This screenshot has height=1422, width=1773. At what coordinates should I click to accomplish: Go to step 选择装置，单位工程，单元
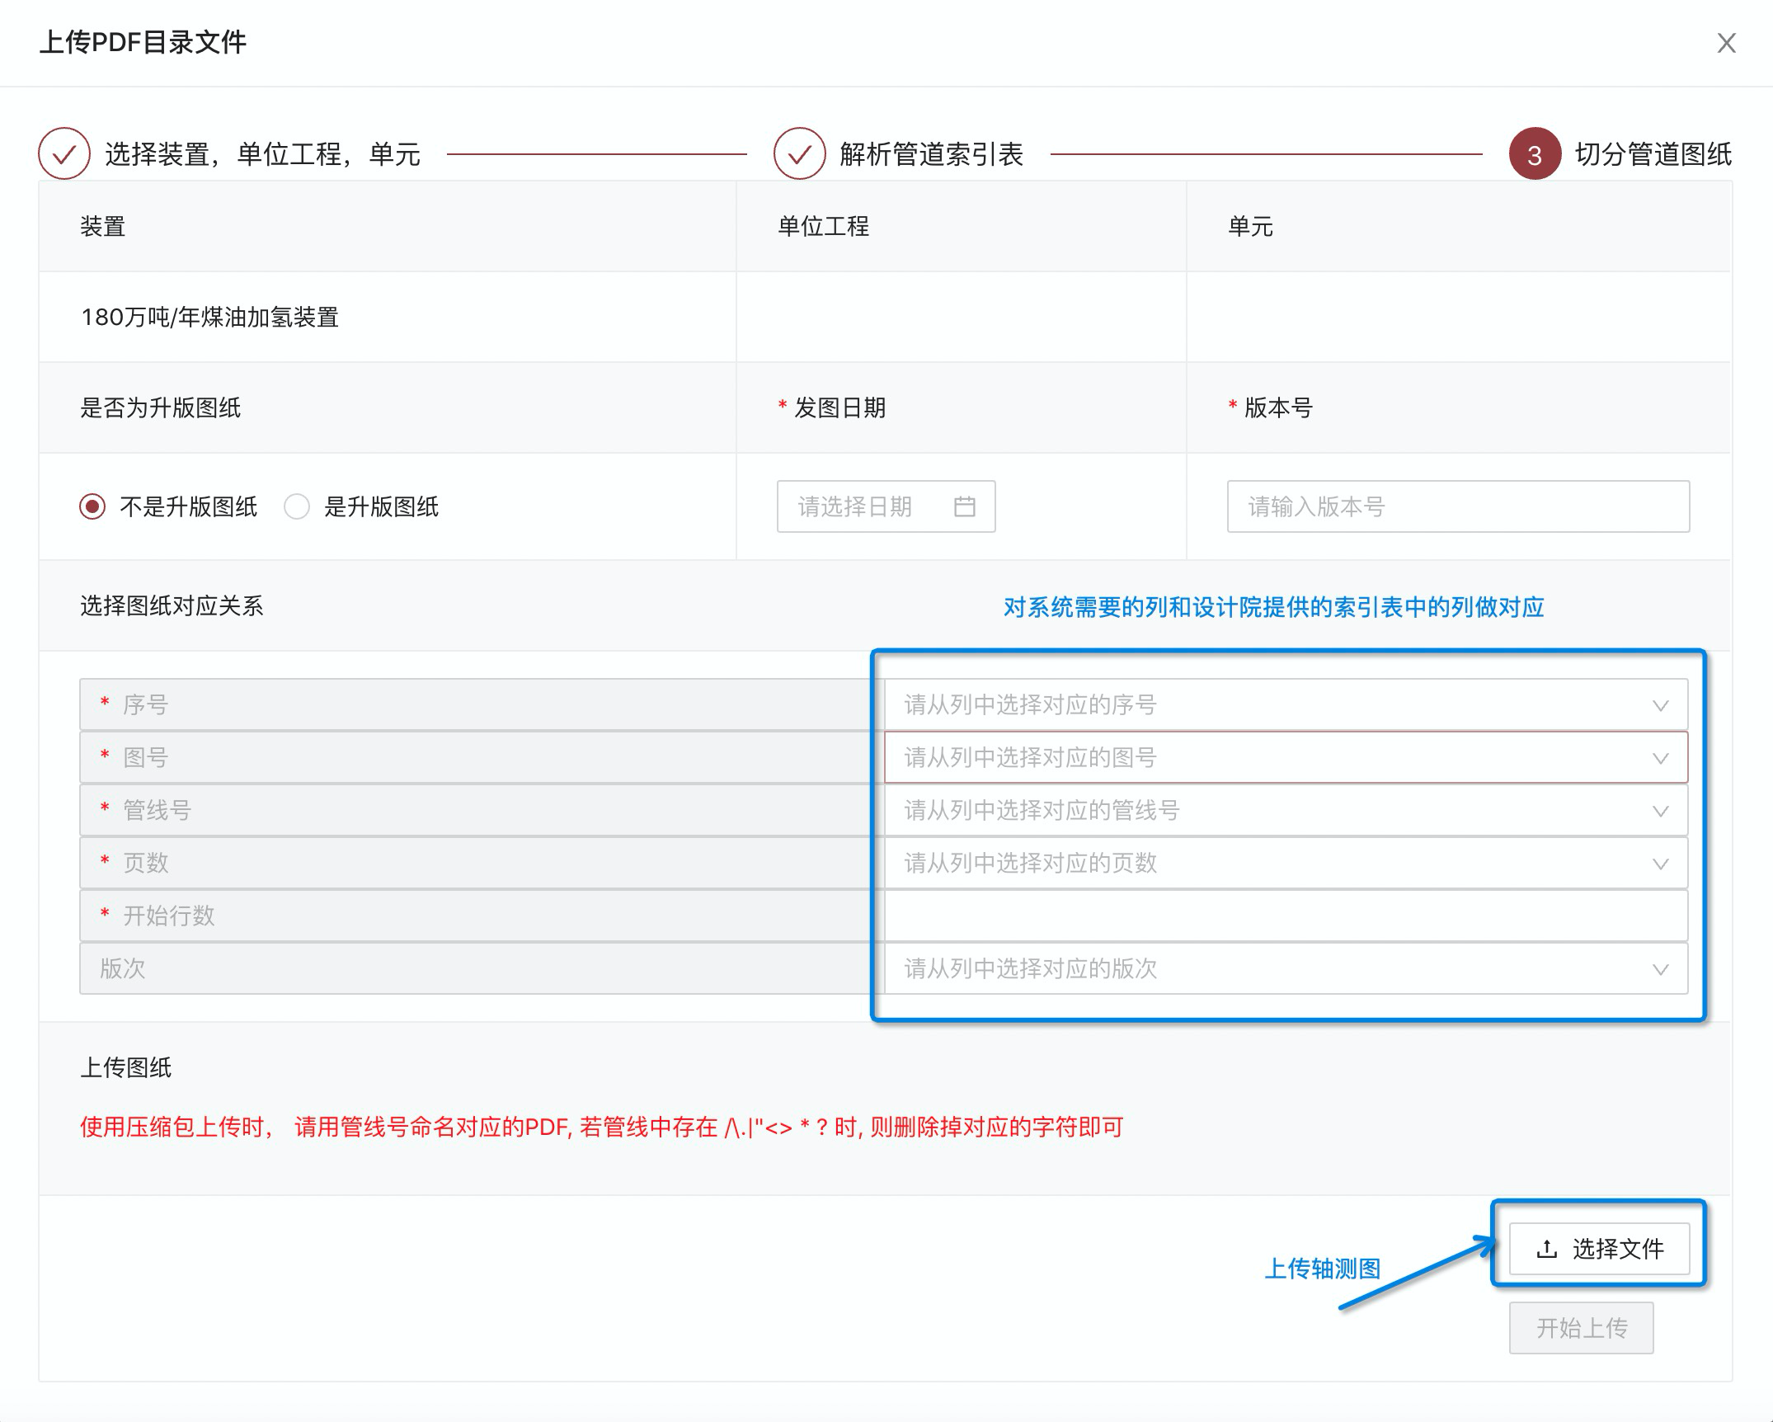pyautogui.click(x=262, y=154)
